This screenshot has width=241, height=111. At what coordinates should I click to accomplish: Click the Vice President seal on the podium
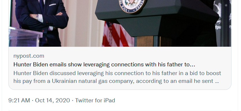coord(132,6)
